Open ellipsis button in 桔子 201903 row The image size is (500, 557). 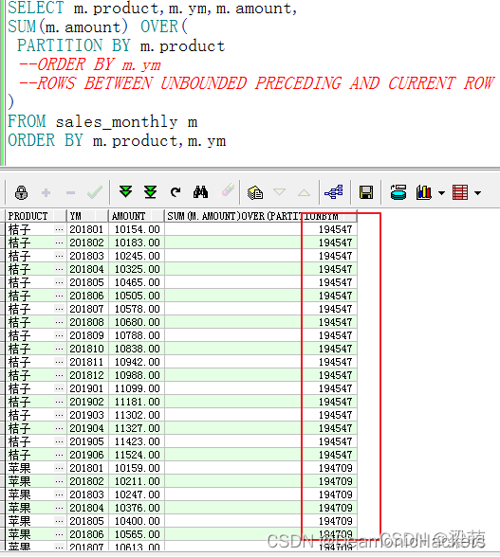(60, 415)
